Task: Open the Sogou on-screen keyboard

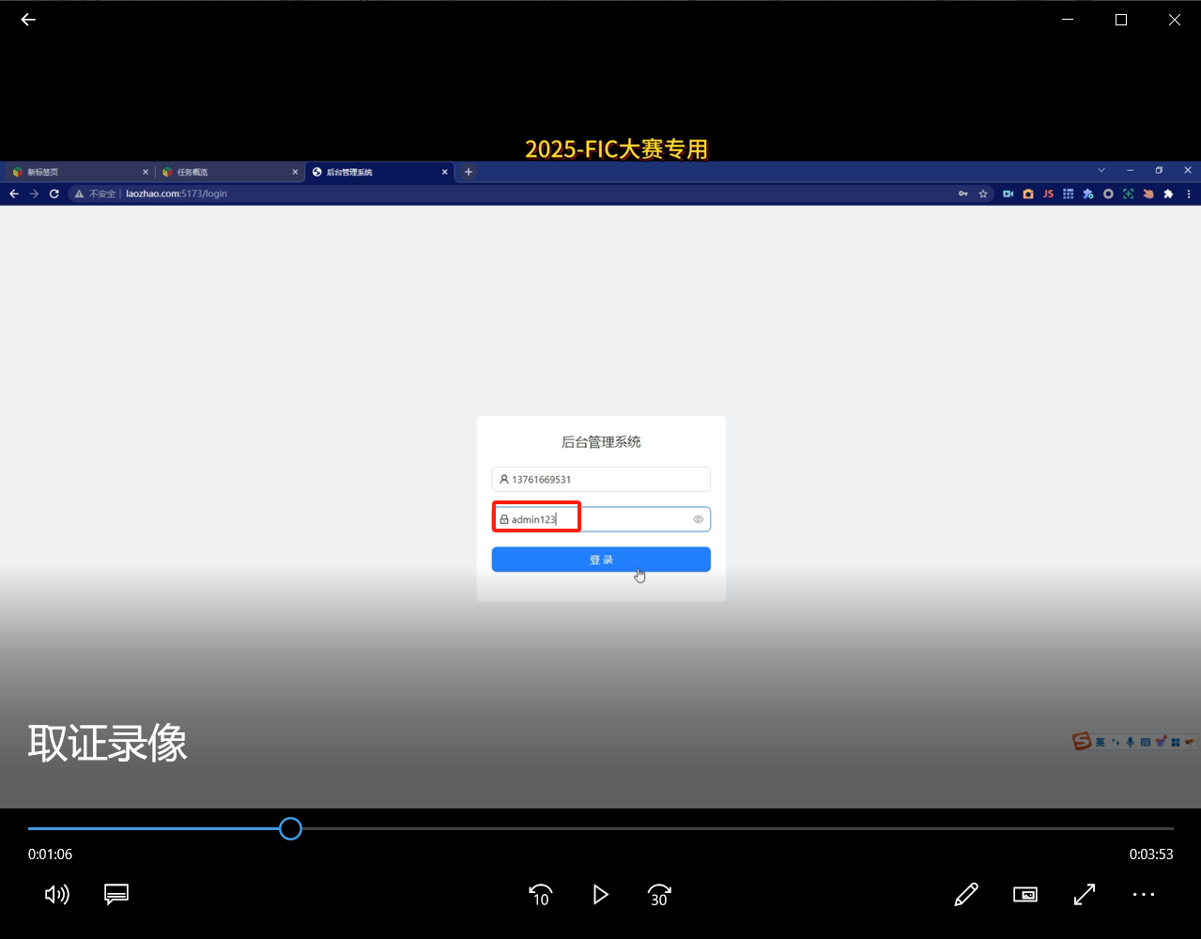Action: pyautogui.click(x=1147, y=741)
